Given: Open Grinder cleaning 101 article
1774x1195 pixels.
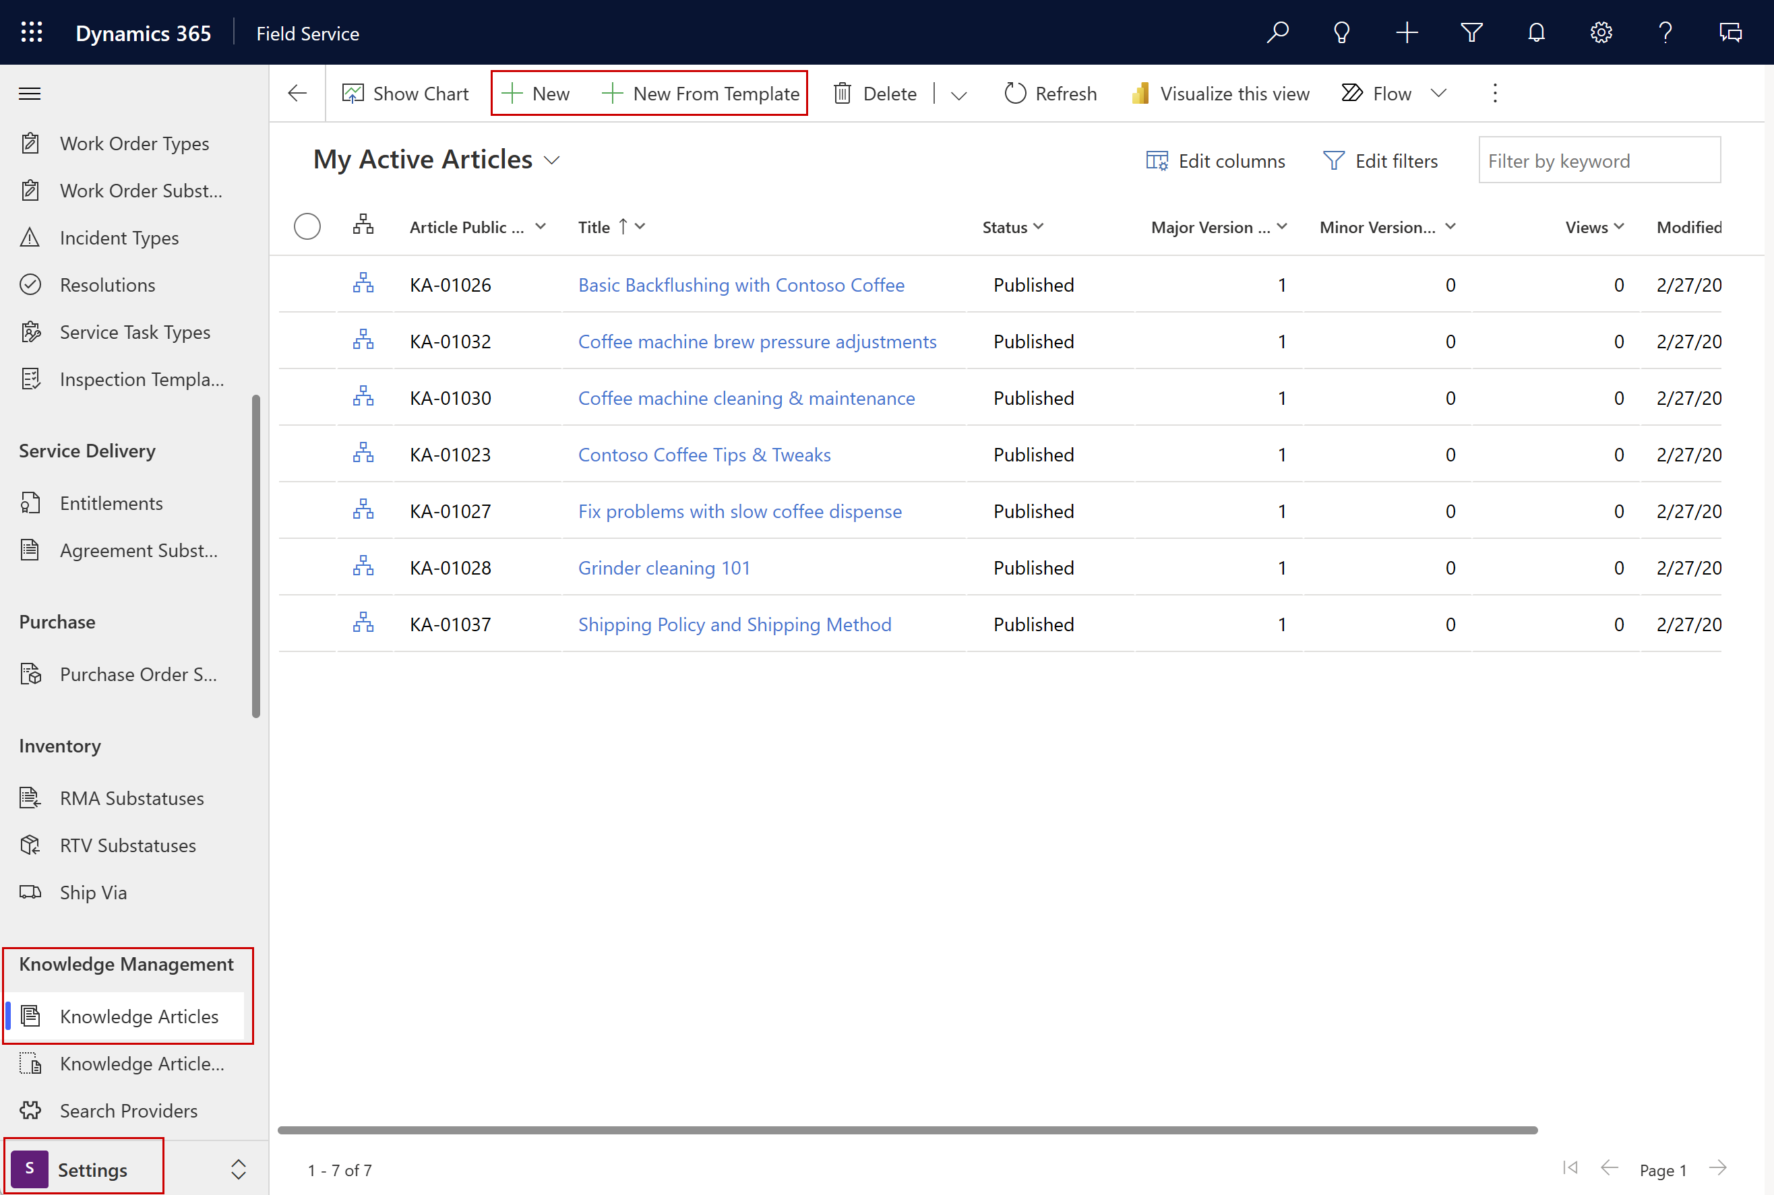Looking at the screenshot, I should pos(663,567).
